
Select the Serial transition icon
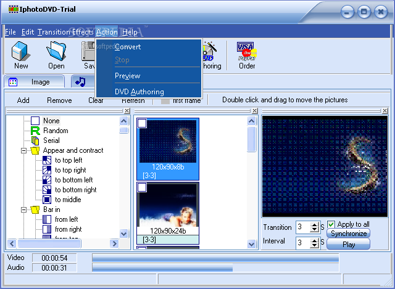pyautogui.click(x=35, y=140)
